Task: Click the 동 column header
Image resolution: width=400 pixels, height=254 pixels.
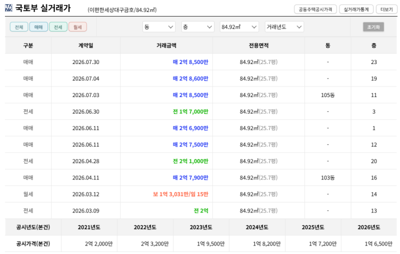Action: (x=328, y=45)
